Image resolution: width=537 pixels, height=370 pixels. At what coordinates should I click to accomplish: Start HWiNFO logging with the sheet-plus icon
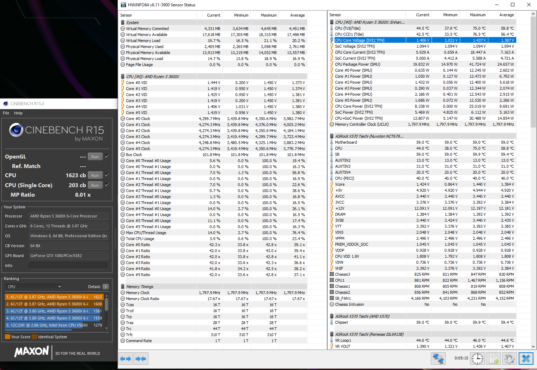(494, 359)
